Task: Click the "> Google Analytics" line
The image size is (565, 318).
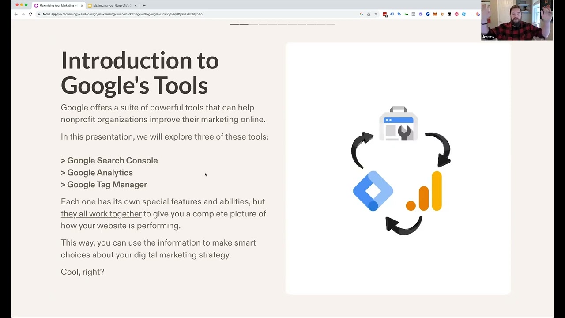Action: coord(97,173)
